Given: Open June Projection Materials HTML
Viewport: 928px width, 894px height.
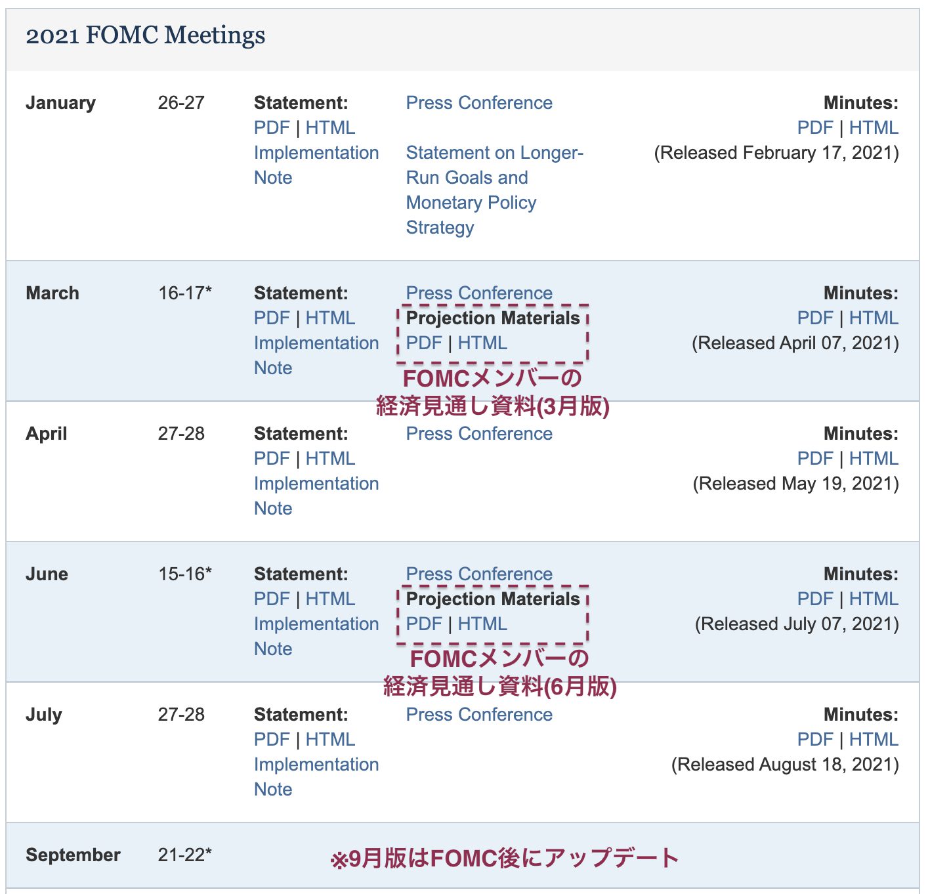Looking at the screenshot, I should pyautogui.click(x=482, y=624).
